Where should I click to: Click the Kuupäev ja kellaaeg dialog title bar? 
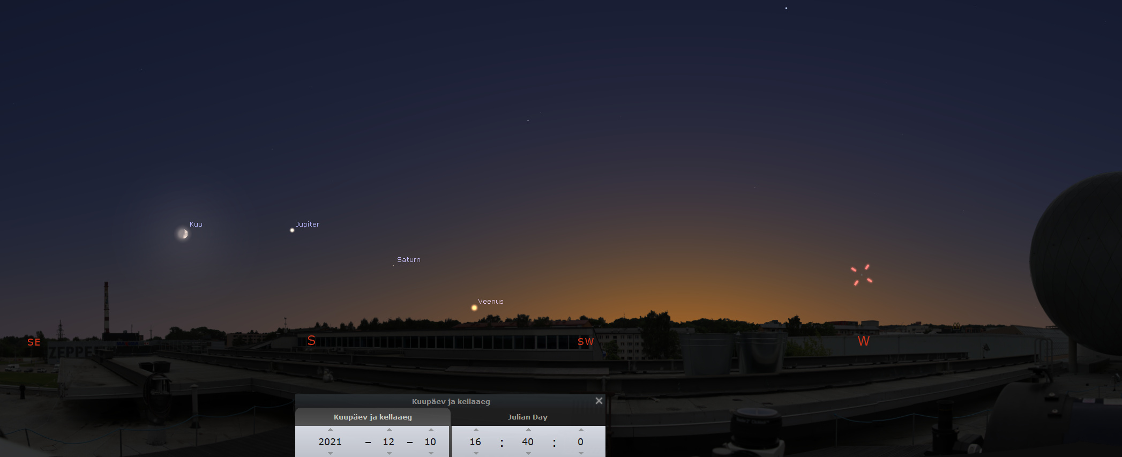(x=451, y=401)
